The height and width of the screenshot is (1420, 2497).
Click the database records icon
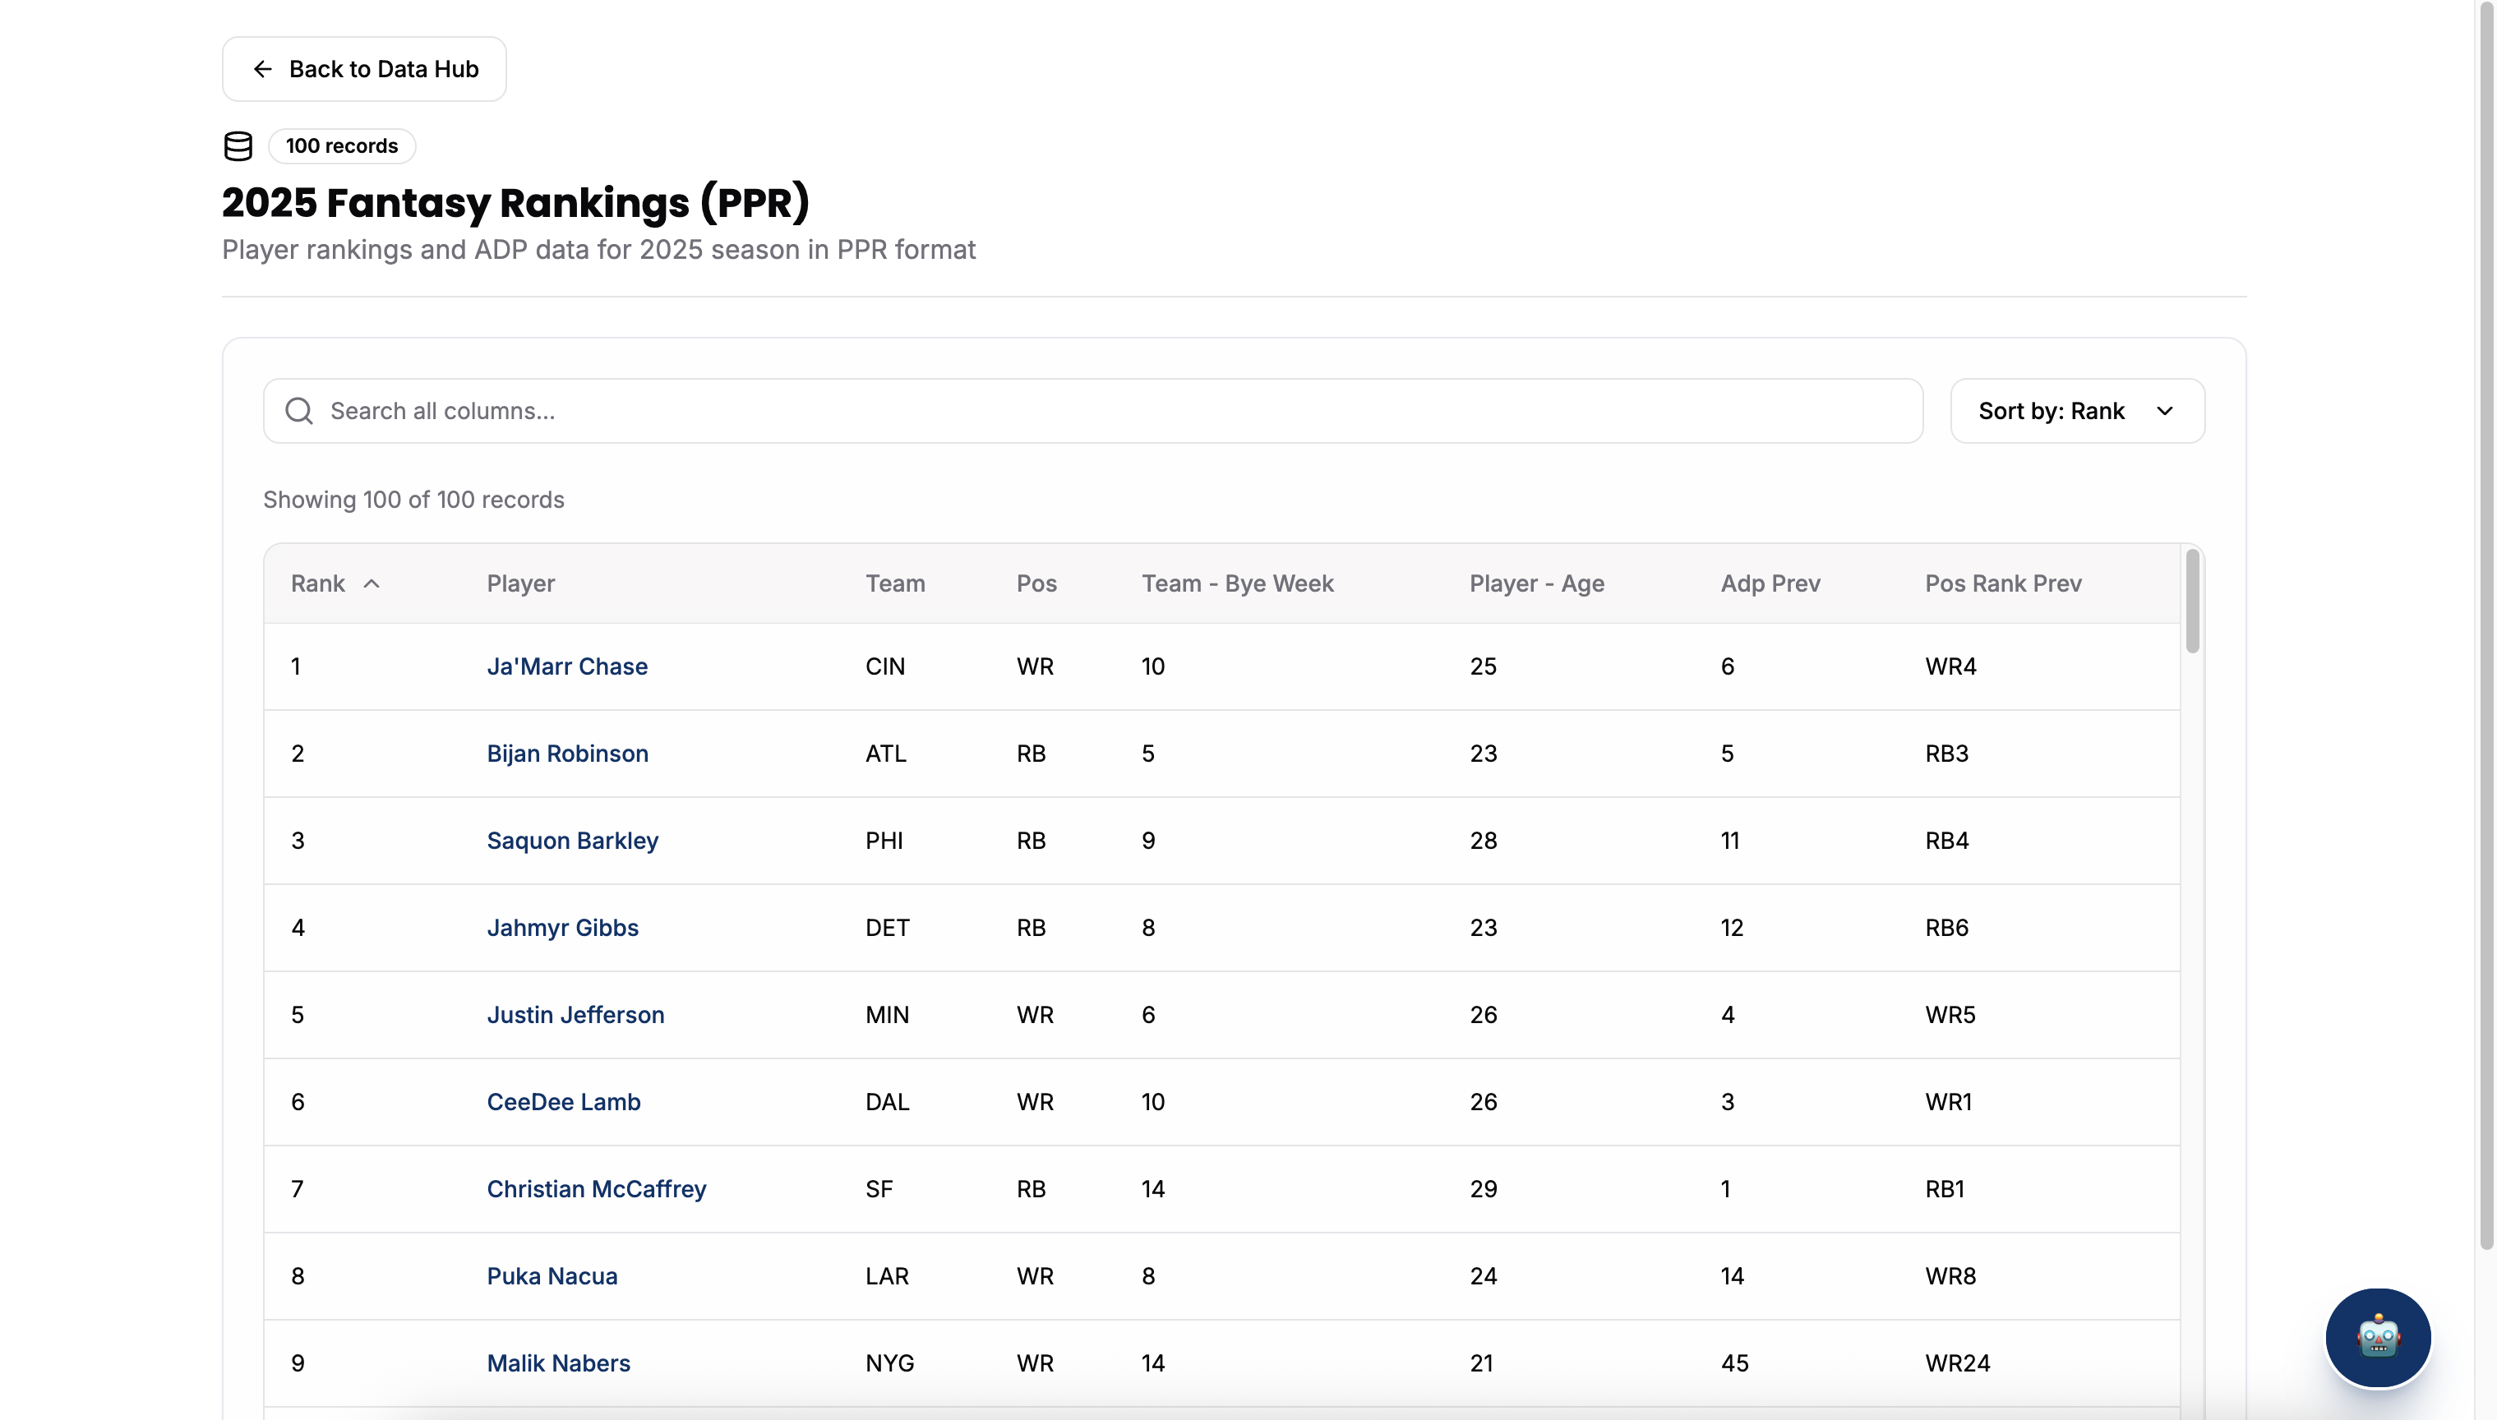238,146
